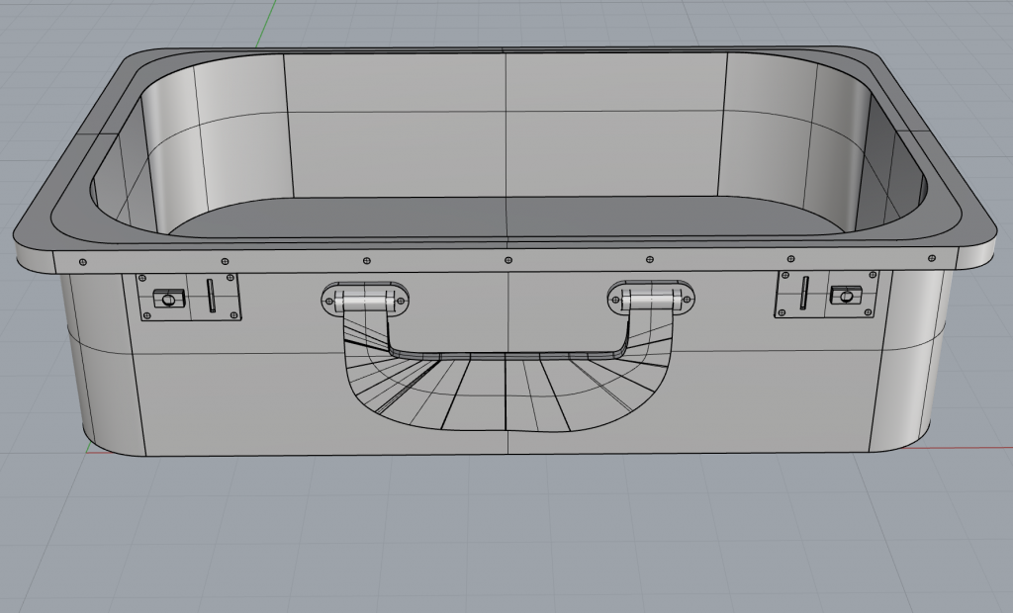This screenshot has height=613, width=1013.
Task: Click the left latch's vertical slot
Action: point(210,297)
